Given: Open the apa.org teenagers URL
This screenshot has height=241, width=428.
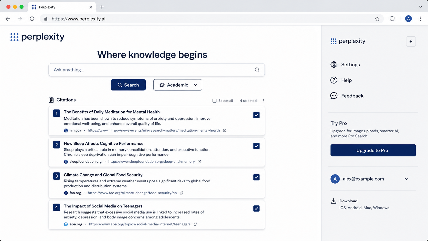Looking at the screenshot, I should [140, 224].
